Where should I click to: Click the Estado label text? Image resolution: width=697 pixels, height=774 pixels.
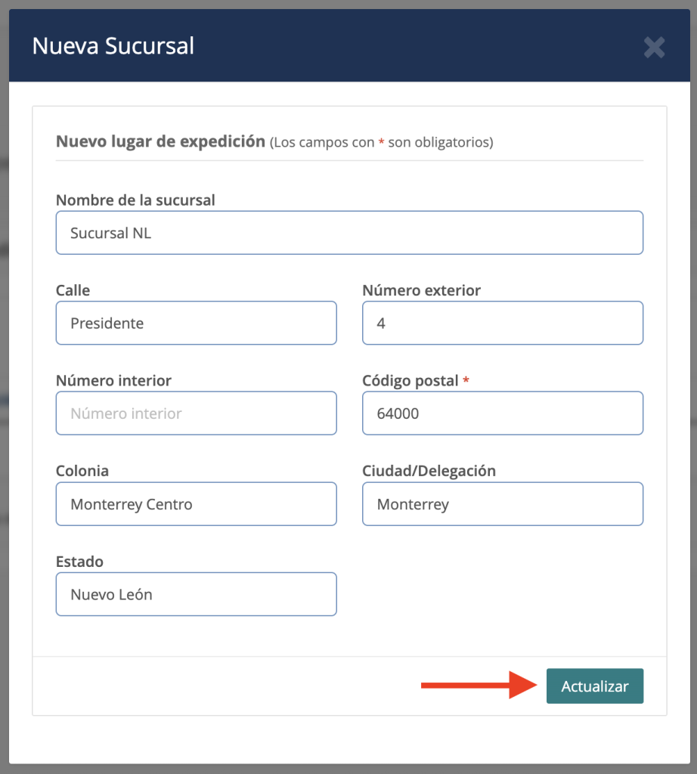click(79, 562)
